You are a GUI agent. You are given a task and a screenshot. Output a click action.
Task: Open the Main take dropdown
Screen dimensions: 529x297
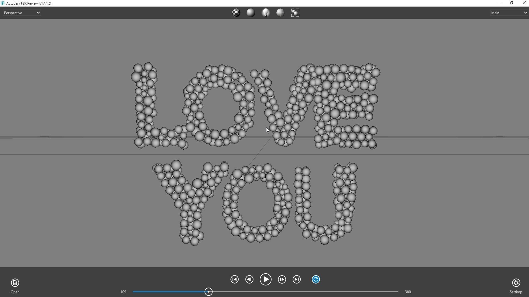pyautogui.click(x=509, y=13)
